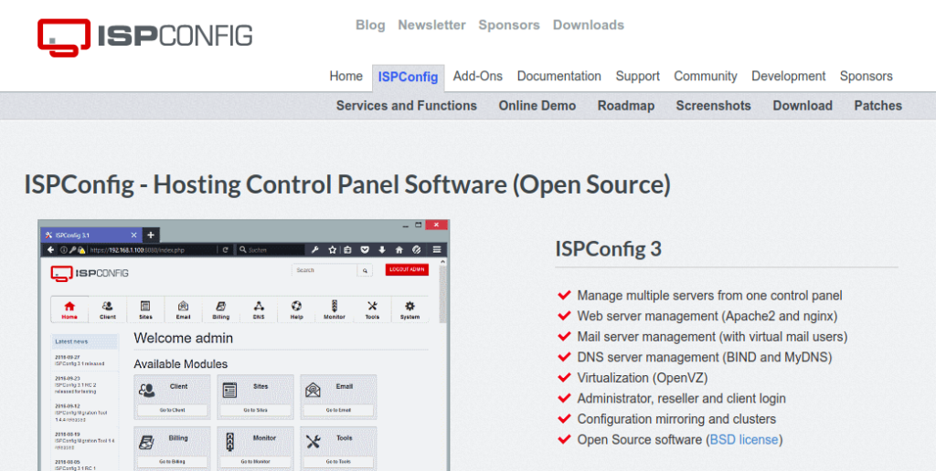The height and width of the screenshot is (471, 936).
Task: Click LOGOUT ADMIN button in demo screenshot
Action: point(407,269)
